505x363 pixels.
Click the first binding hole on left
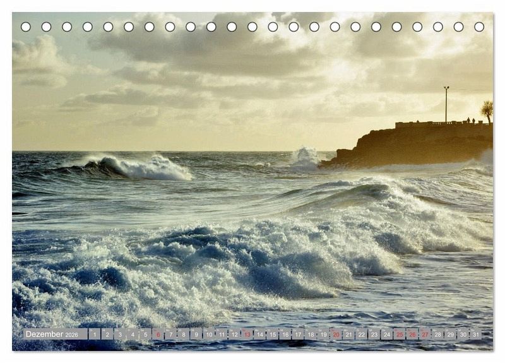(26, 27)
